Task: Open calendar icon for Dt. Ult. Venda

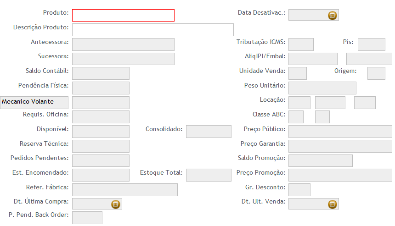Action: click(x=332, y=204)
